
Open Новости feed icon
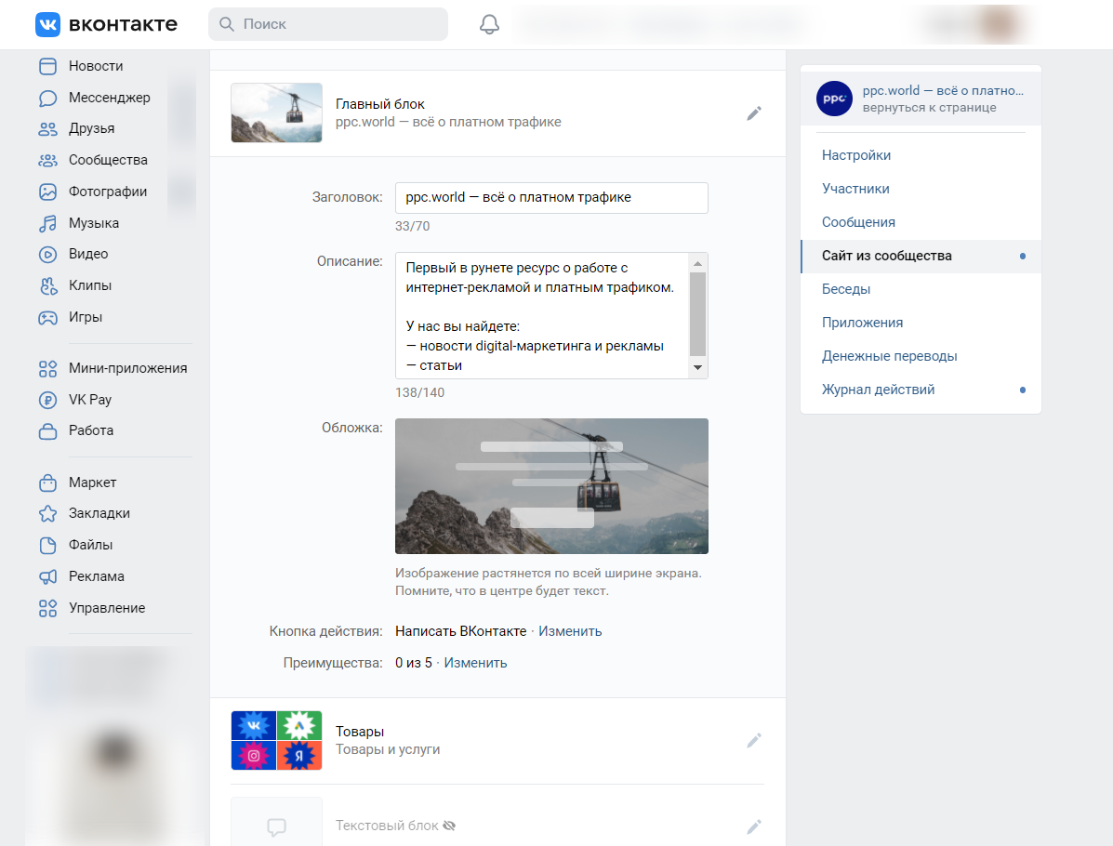[47, 66]
